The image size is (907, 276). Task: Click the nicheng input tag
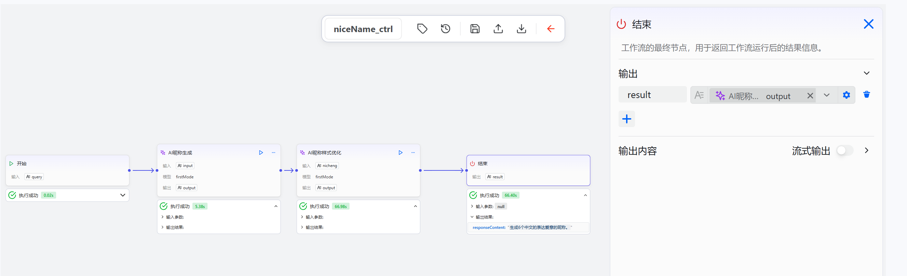point(327,165)
